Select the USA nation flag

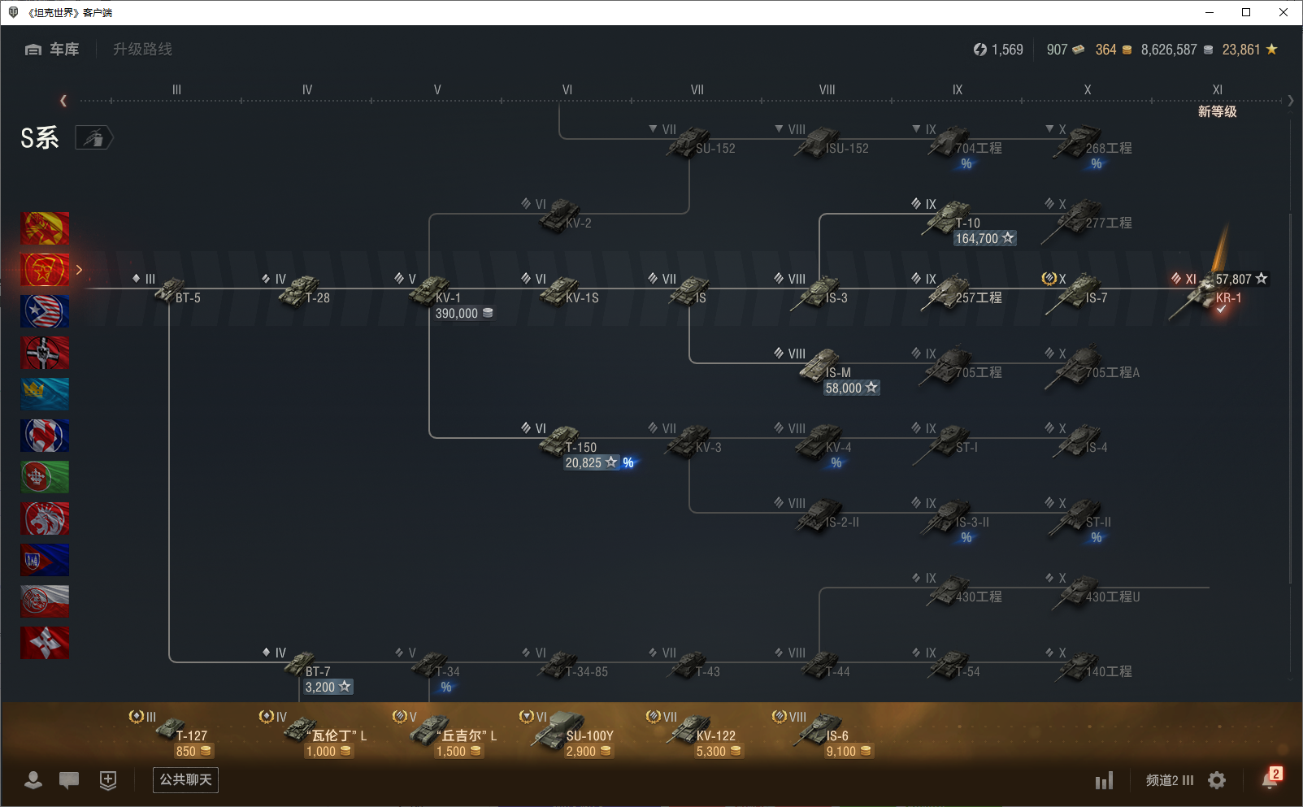click(45, 311)
